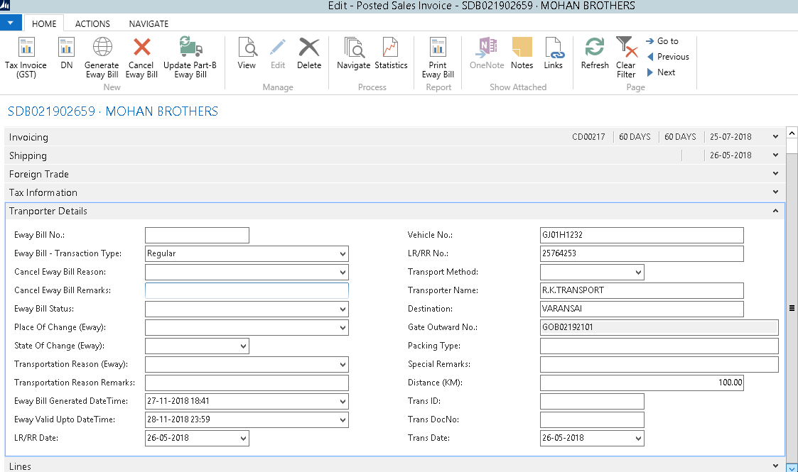Click the Cancel Eway Bill icon
This screenshot has width=798, height=472.
(x=142, y=48)
